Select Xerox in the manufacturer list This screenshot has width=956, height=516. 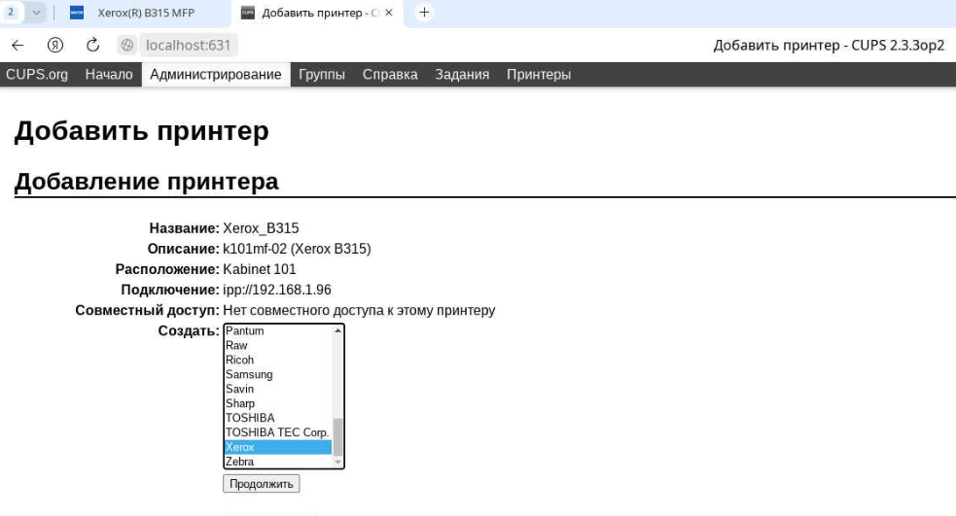click(x=278, y=447)
